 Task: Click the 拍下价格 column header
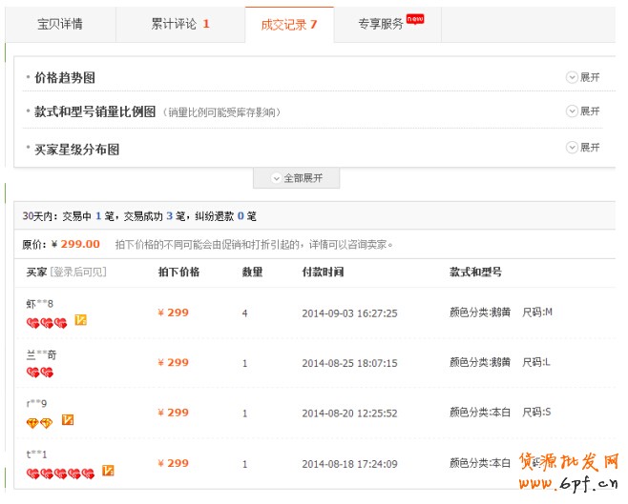(x=178, y=272)
